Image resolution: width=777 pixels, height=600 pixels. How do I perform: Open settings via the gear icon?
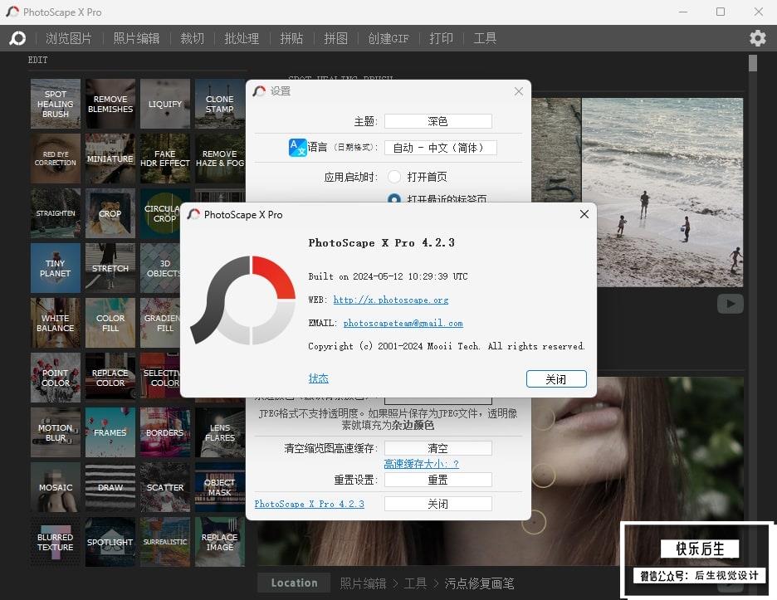coord(757,38)
